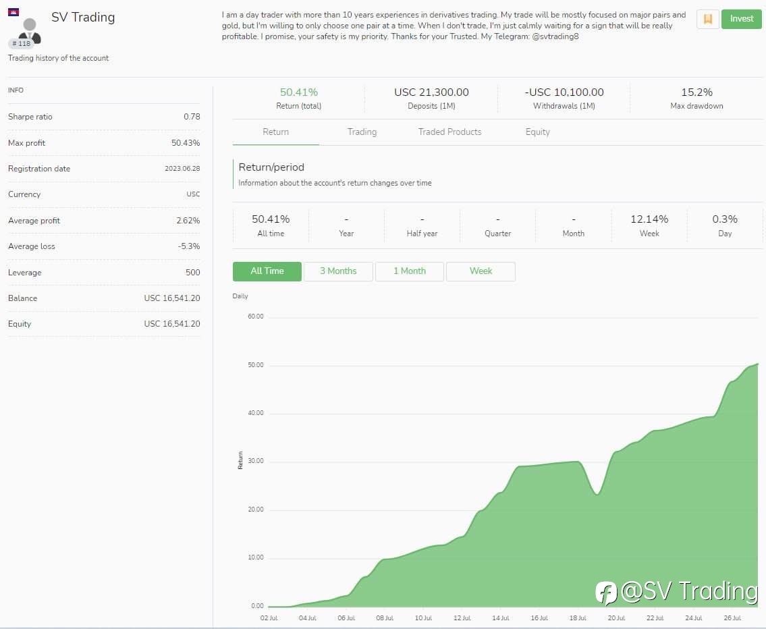Select the 1 Month chart range

pos(410,271)
